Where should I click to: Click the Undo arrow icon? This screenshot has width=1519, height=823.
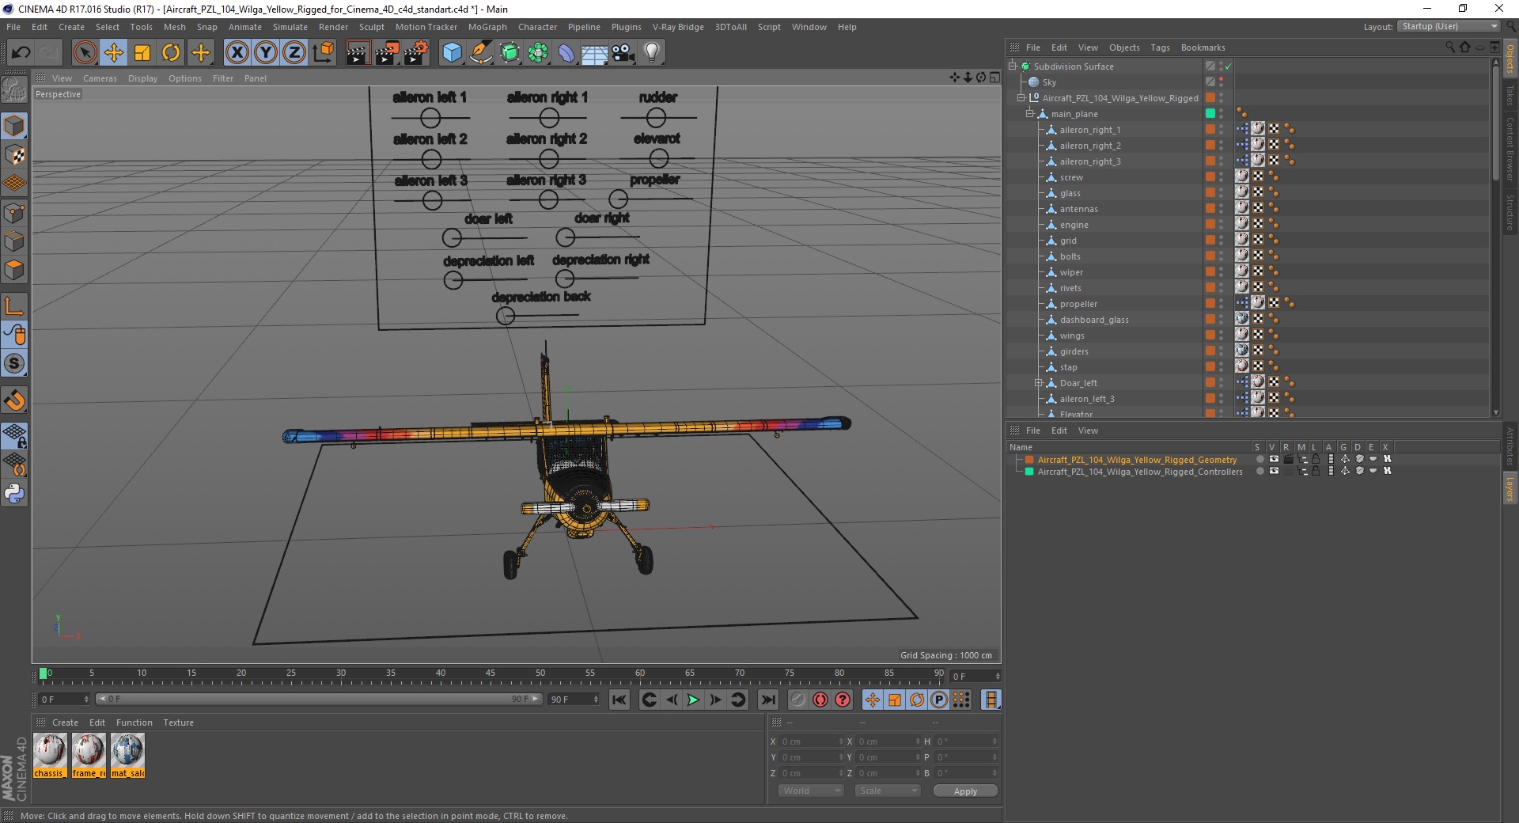pos(21,53)
